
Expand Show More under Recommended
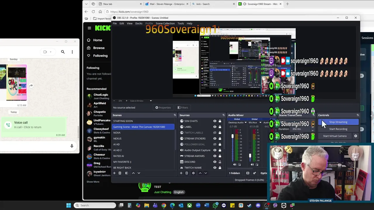click(x=93, y=182)
